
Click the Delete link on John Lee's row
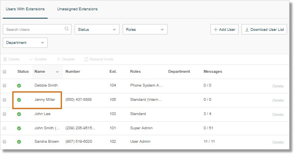tap(278, 115)
